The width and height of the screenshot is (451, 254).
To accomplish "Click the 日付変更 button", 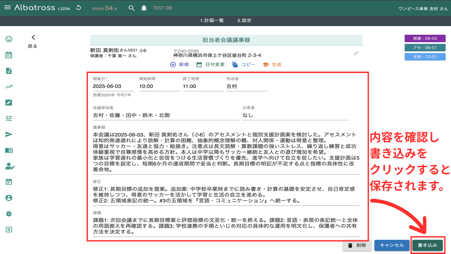I will [x=210, y=65].
